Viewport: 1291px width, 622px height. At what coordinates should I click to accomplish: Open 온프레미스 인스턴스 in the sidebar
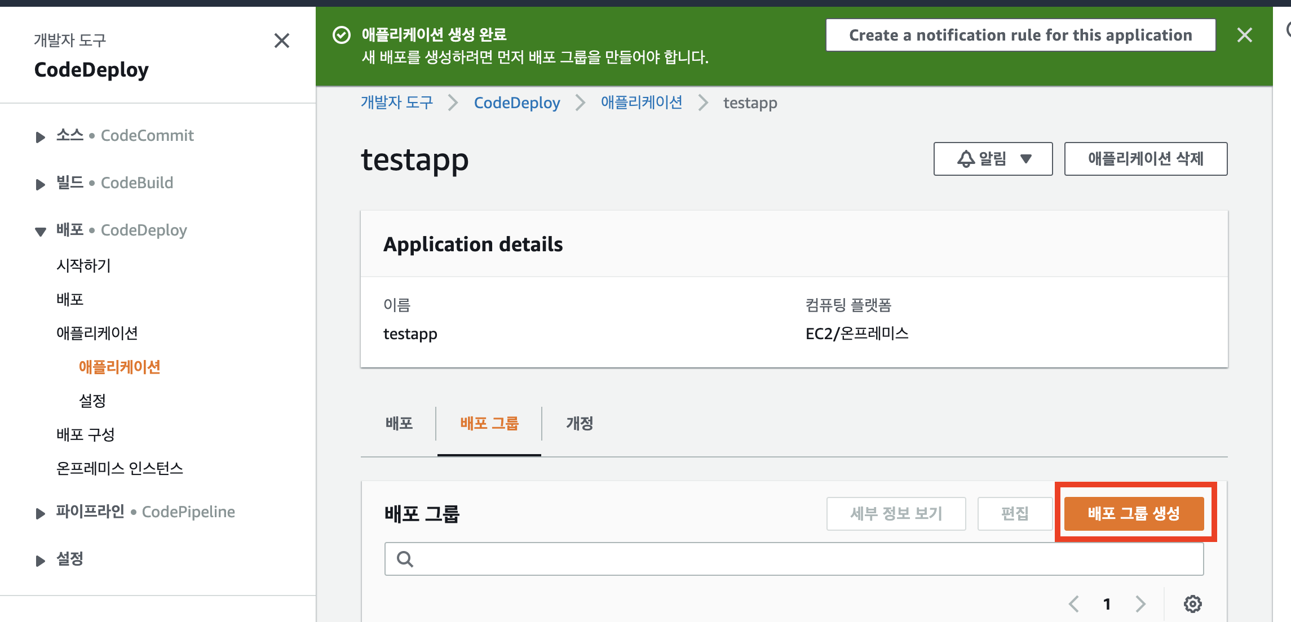[x=120, y=468]
